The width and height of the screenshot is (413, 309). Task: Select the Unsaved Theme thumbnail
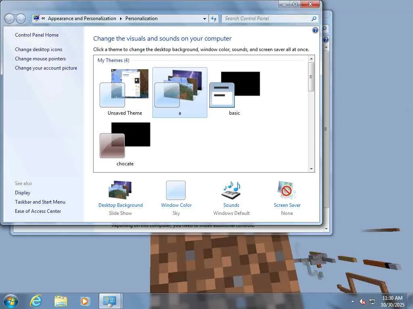tap(125, 92)
